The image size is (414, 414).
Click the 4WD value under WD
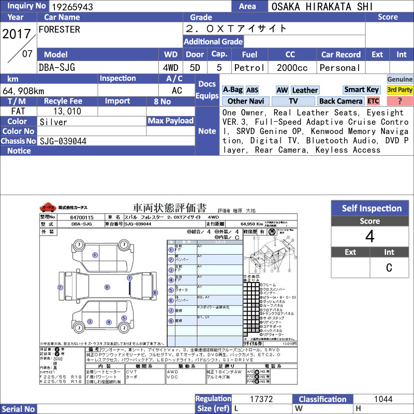click(x=170, y=68)
